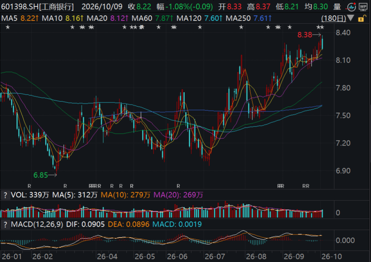Click the R marker above the 26-06 label

point(178,186)
